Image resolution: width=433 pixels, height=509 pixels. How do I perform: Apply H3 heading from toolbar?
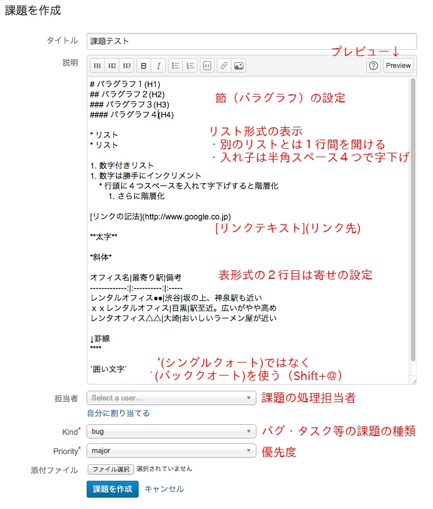tap(126, 66)
